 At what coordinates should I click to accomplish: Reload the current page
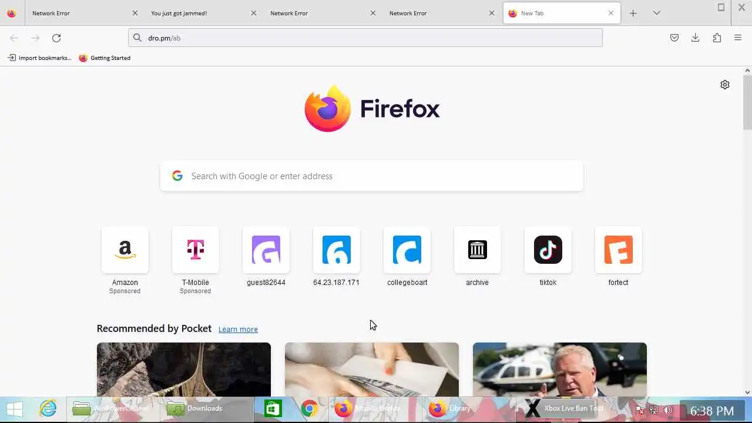pyautogui.click(x=56, y=38)
